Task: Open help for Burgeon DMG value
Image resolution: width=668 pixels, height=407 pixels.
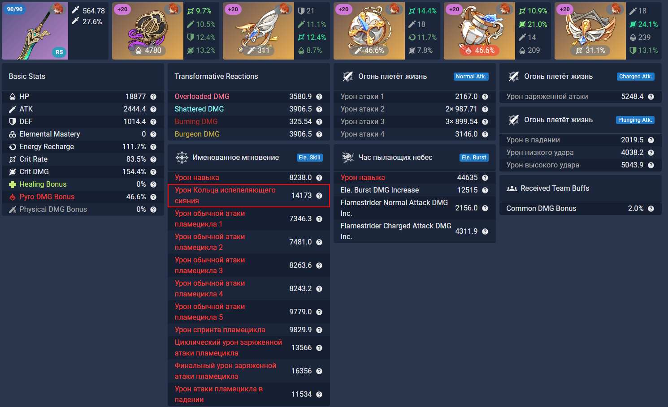Action: [x=319, y=134]
